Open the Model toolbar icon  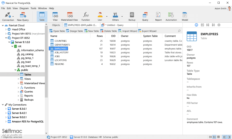pos(185,16)
